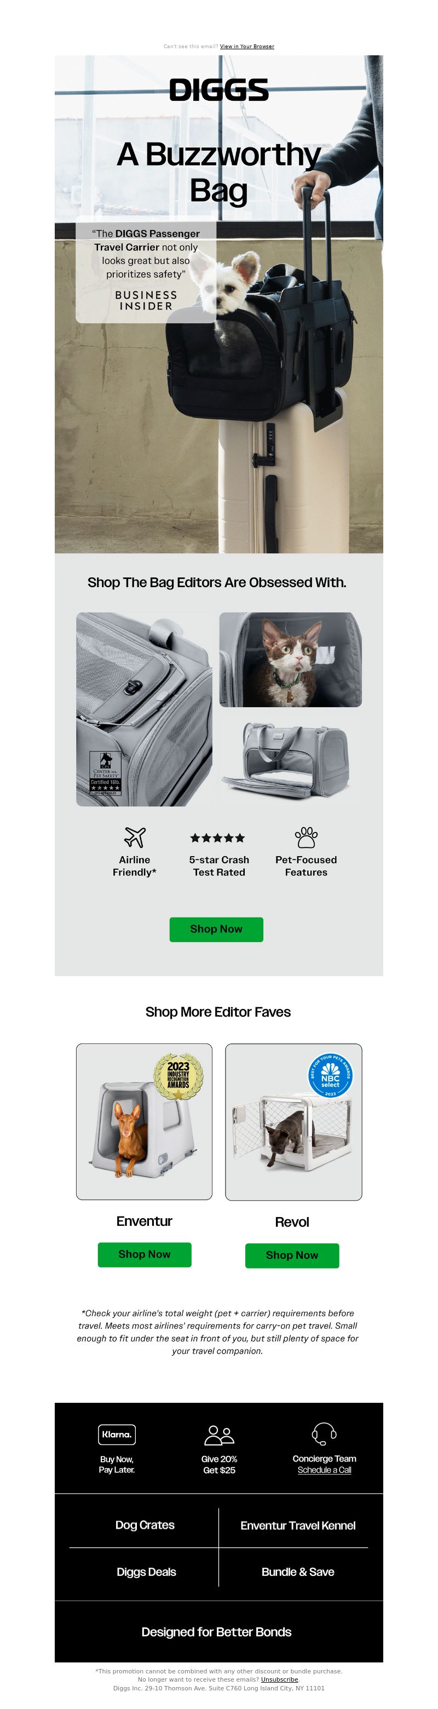The width and height of the screenshot is (438, 1709).
Task: Click the DIGGS logo in the header
Action: tap(218, 90)
